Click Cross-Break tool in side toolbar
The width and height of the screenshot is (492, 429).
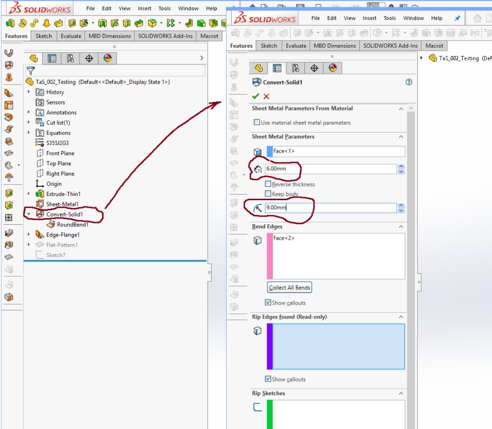click(x=9, y=153)
